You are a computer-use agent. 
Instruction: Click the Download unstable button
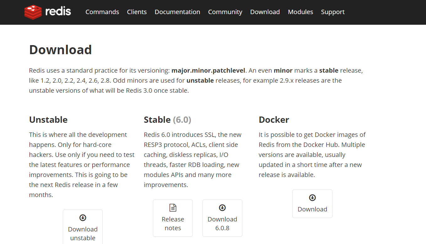(x=83, y=227)
